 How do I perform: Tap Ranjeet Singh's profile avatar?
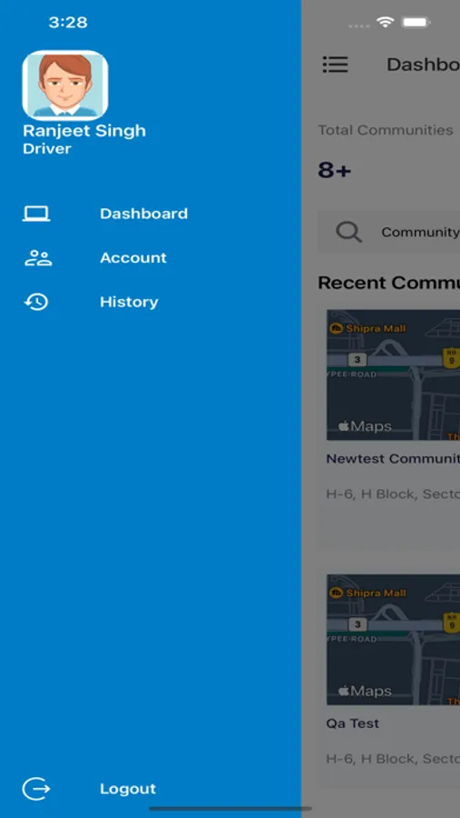click(65, 85)
